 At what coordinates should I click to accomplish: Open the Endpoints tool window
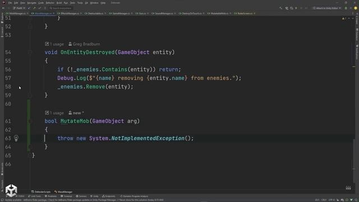point(109,196)
